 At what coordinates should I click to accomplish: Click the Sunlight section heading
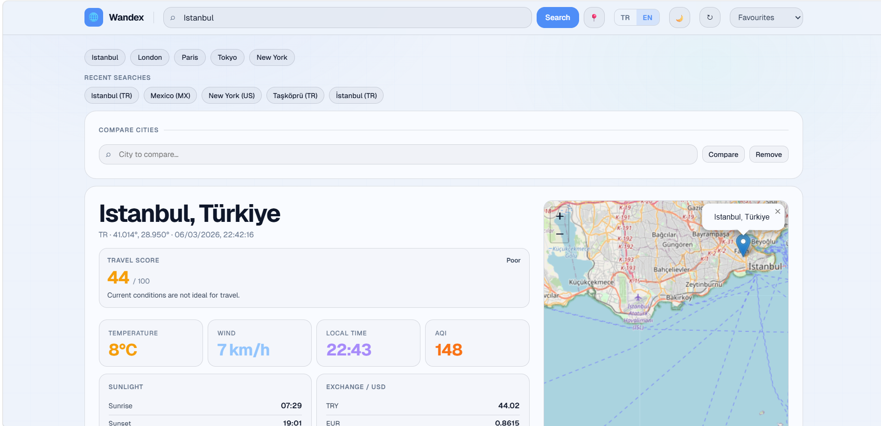tap(126, 387)
